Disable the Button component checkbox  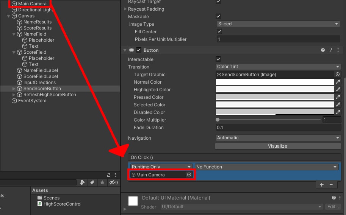(x=139, y=50)
